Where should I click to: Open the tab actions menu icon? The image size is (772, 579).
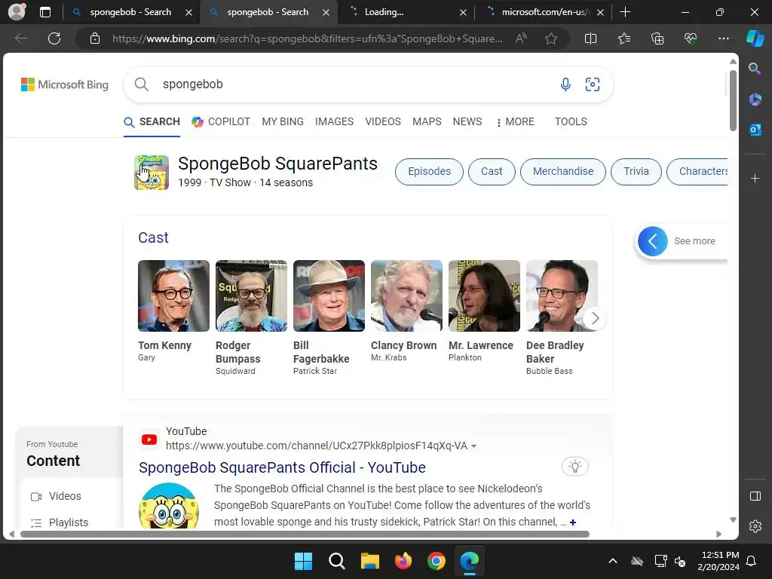(44, 12)
